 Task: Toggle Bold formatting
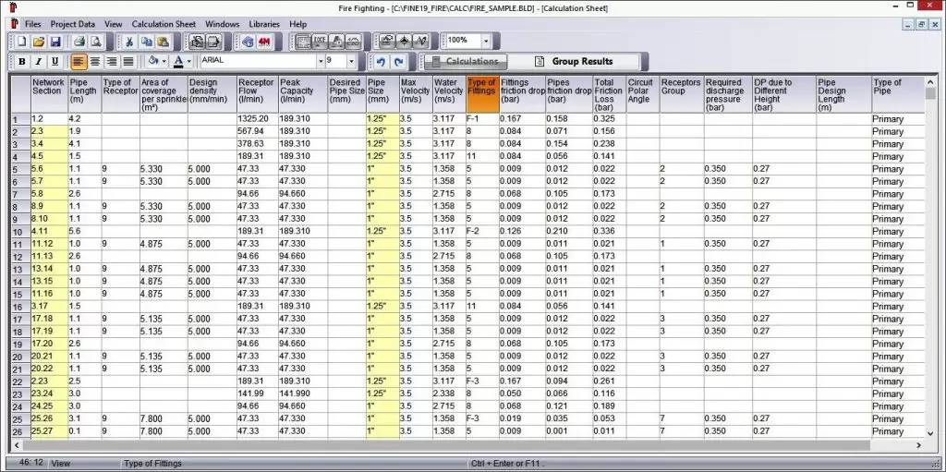tap(22, 62)
